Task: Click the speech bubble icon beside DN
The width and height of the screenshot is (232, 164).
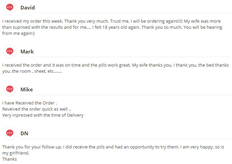Action: pos(10,133)
